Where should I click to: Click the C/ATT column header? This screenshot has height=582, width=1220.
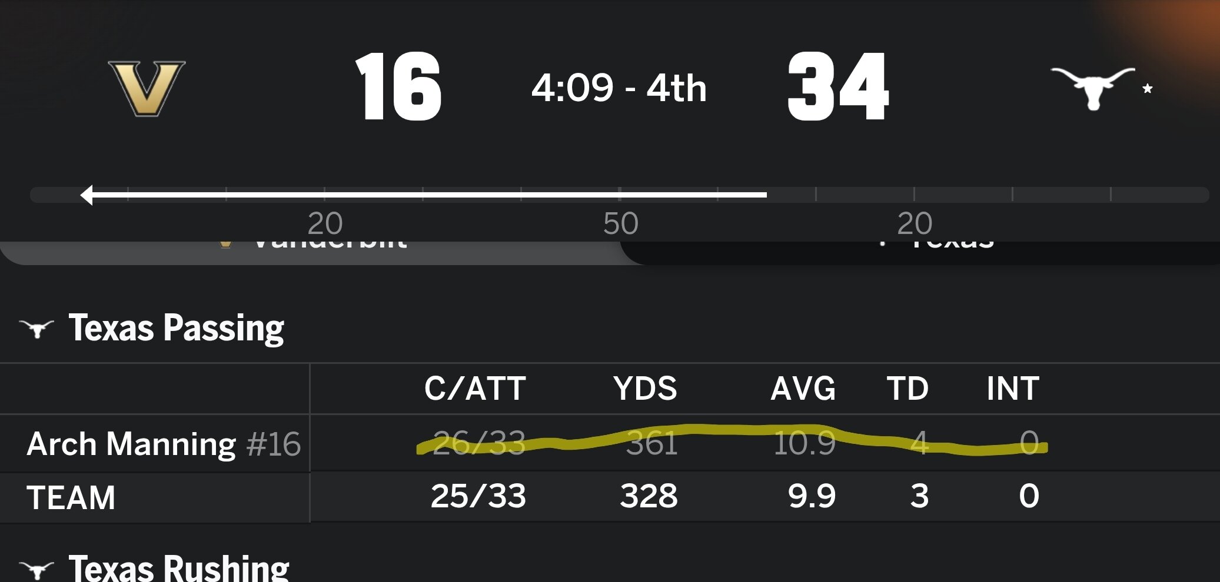click(x=475, y=389)
